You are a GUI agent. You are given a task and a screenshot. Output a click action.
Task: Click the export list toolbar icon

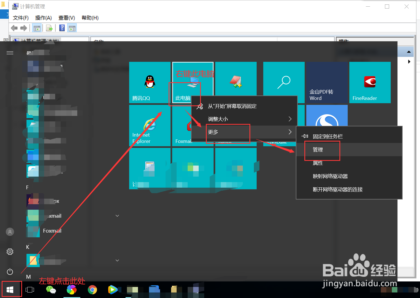[x=49, y=28]
